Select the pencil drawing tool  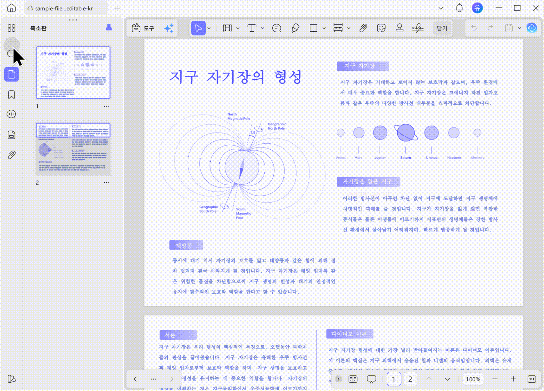[x=295, y=28]
